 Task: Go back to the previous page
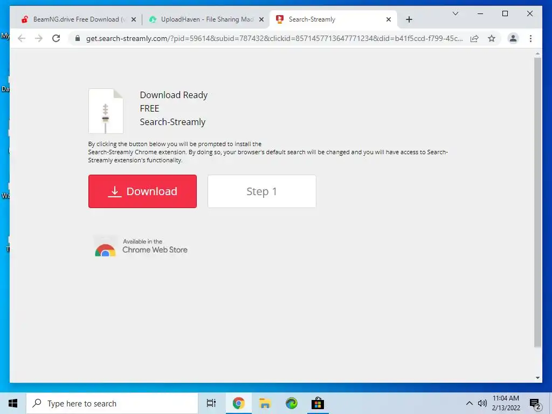coord(22,38)
